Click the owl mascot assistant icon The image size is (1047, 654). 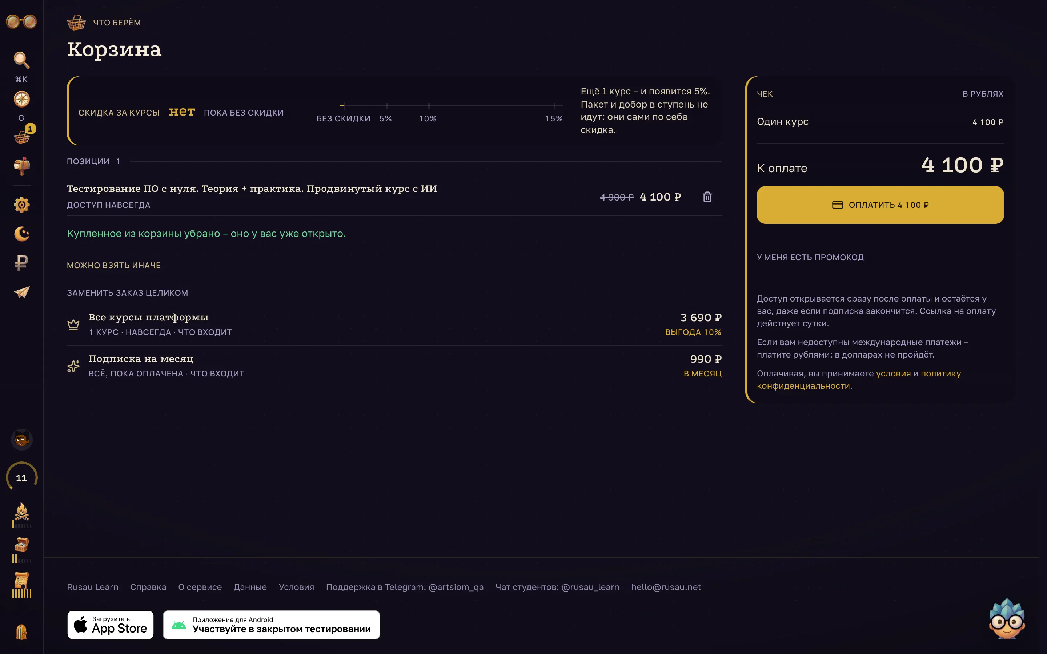1007,618
